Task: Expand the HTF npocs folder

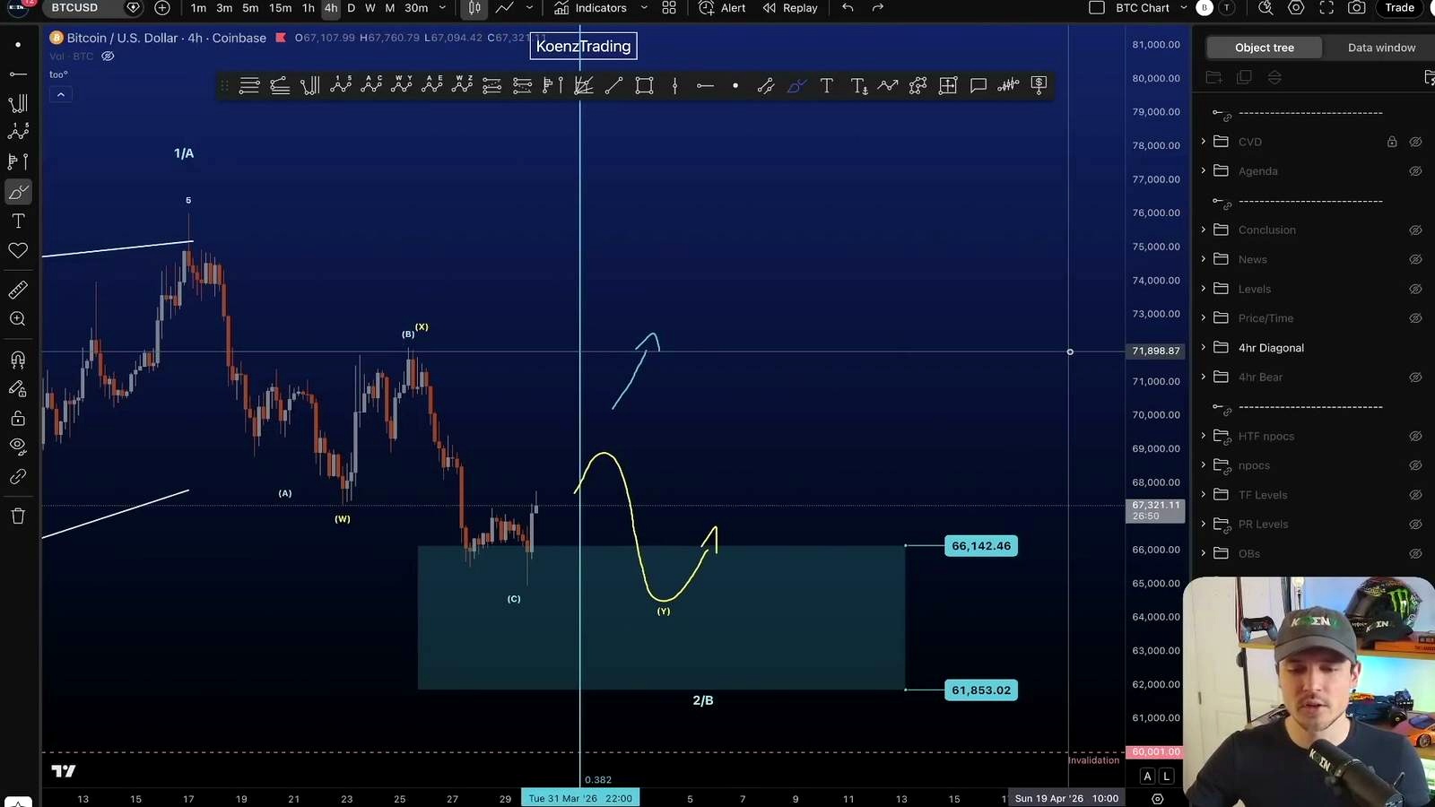Action: pyautogui.click(x=1204, y=436)
